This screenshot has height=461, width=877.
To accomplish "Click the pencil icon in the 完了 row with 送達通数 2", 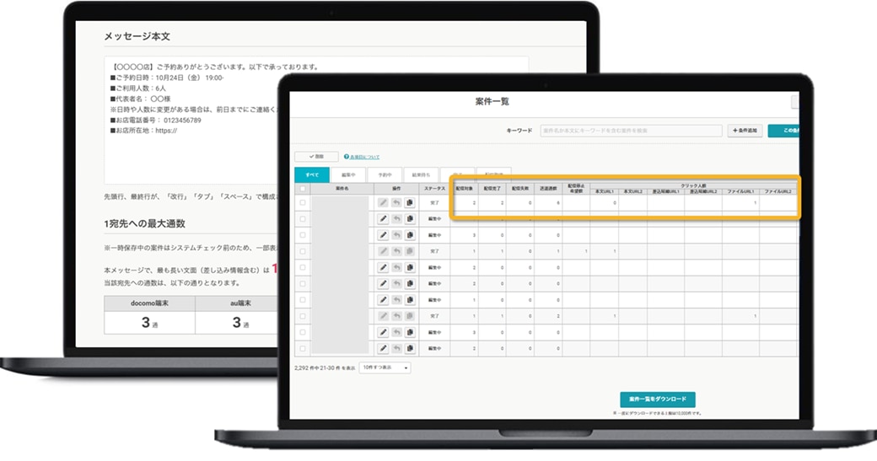I will pos(383,316).
